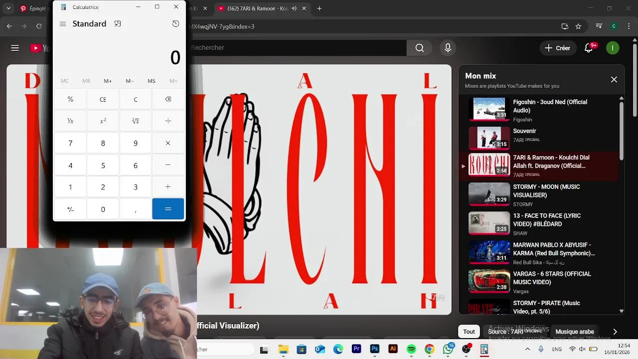Go back in Chrome browser
The width and height of the screenshot is (638, 359).
(x=9, y=26)
